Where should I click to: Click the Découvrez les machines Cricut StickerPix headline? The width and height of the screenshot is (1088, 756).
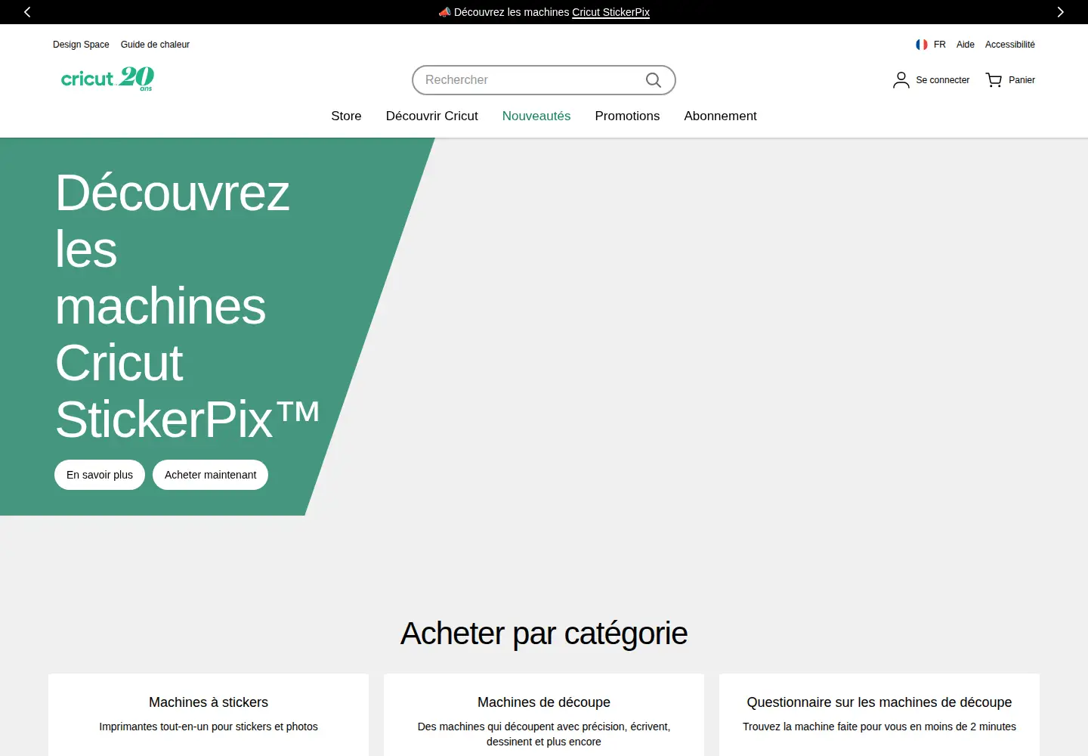187,306
